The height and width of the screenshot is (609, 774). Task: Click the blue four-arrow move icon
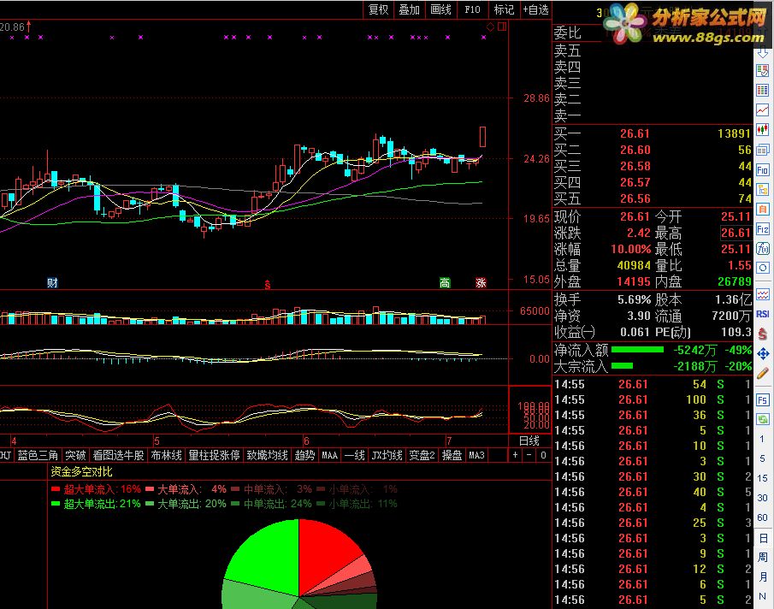pyautogui.click(x=763, y=354)
